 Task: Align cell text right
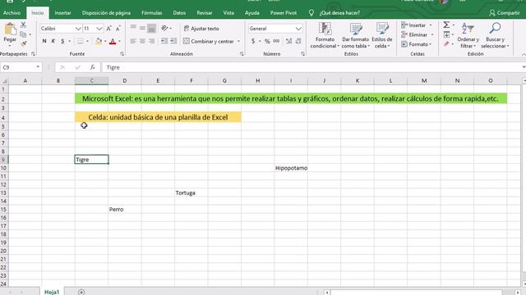[151, 41]
